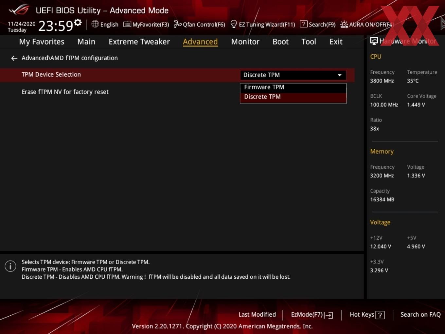Click Core Voltage value 1.449 V
This screenshot has width=445, height=334.
[416, 105]
